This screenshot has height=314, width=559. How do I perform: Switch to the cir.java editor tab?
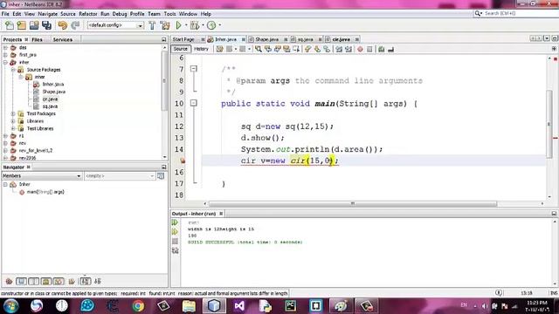click(341, 39)
